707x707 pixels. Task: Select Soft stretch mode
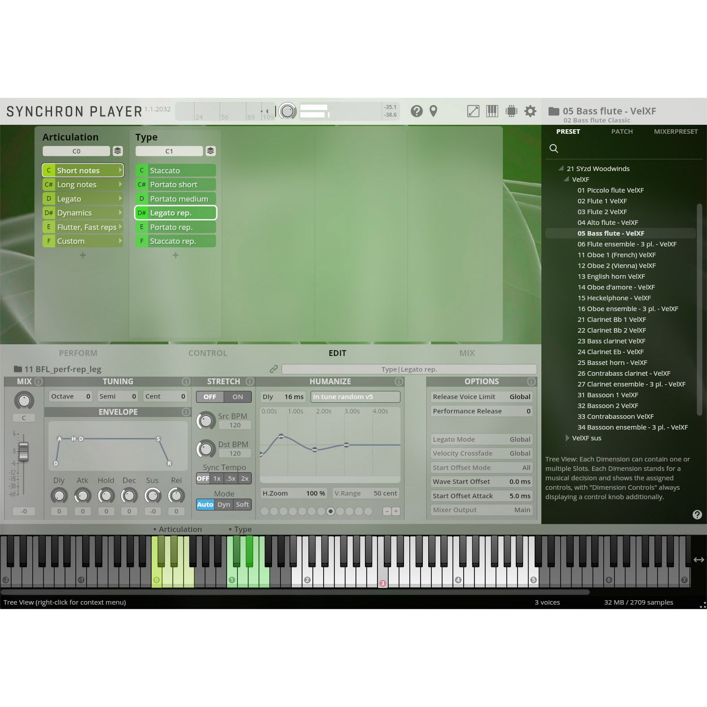(242, 505)
